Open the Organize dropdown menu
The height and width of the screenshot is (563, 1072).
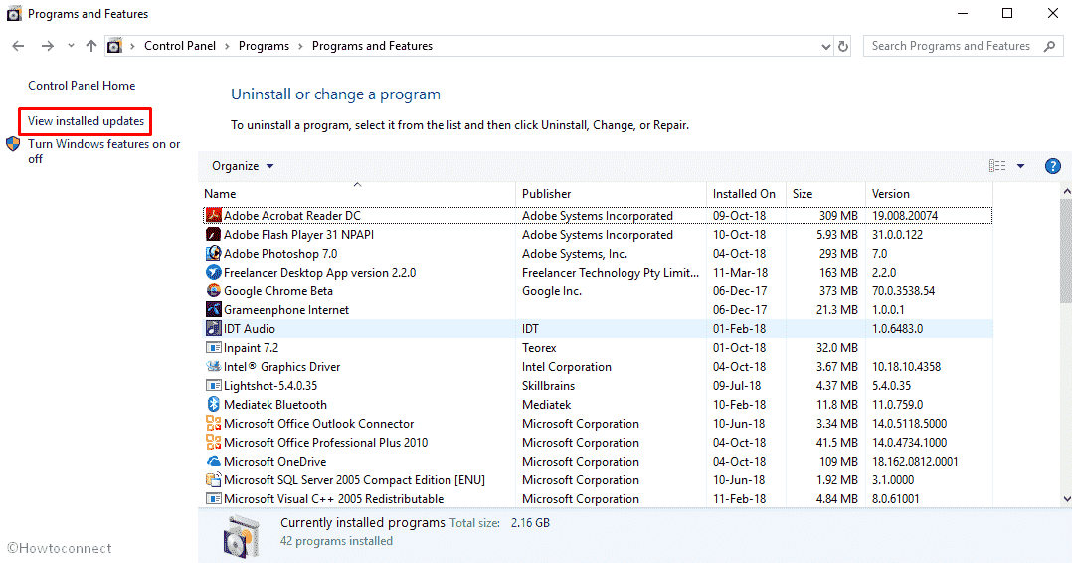click(x=243, y=166)
